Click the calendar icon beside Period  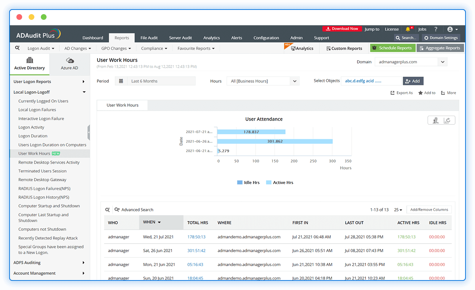(x=121, y=81)
